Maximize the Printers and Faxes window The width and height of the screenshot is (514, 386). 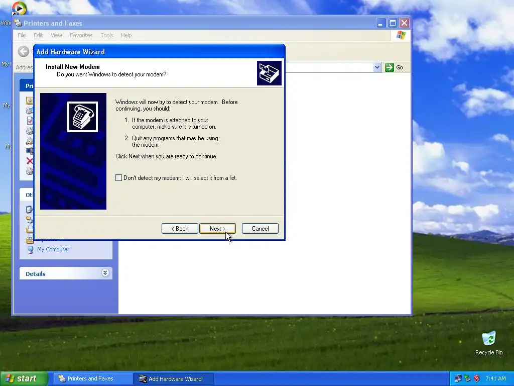pyautogui.click(x=393, y=23)
